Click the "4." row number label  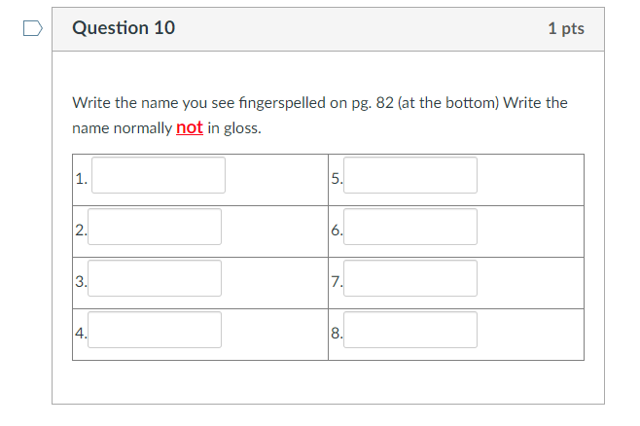(x=81, y=334)
